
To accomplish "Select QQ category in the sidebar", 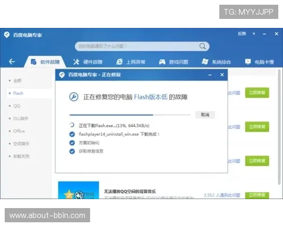I will [x=17, y=106].
